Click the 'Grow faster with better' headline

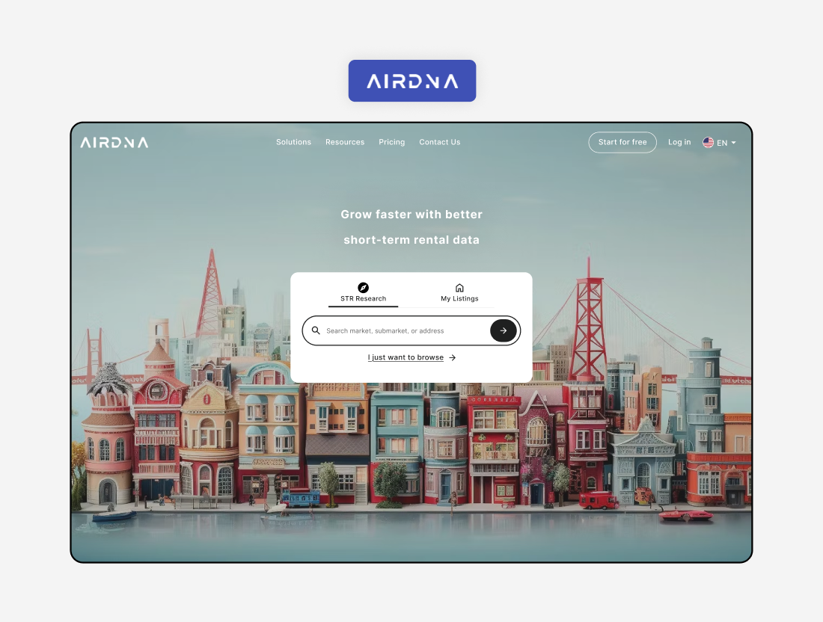tap(411, 215)
